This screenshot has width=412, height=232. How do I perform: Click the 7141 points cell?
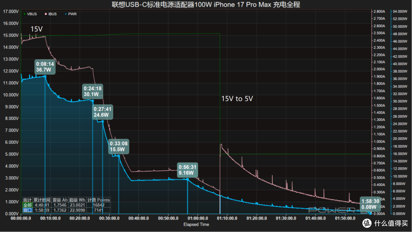(x=98, y=210)
